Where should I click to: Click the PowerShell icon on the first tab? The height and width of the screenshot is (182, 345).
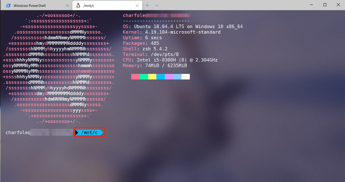[x=9, y=5]
